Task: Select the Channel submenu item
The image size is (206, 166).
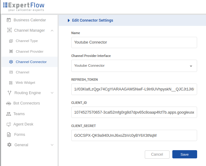Action: coord(22,72)
